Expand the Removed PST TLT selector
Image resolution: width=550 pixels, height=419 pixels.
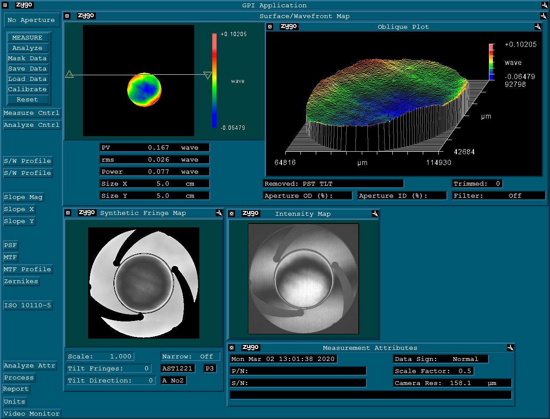tap(333, 184)
